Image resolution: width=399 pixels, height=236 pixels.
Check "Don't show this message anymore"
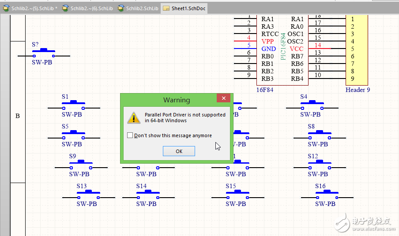pos(130,135)
